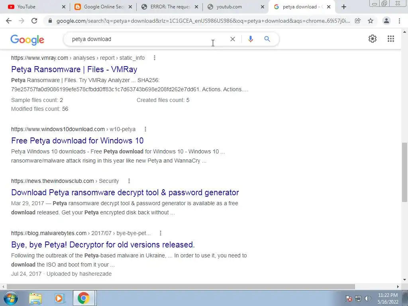The width and height of the screenshot is (408, 306).
Task: Open Bye, bye Petya! Decryptor link
Action: [x=103, y=245]
